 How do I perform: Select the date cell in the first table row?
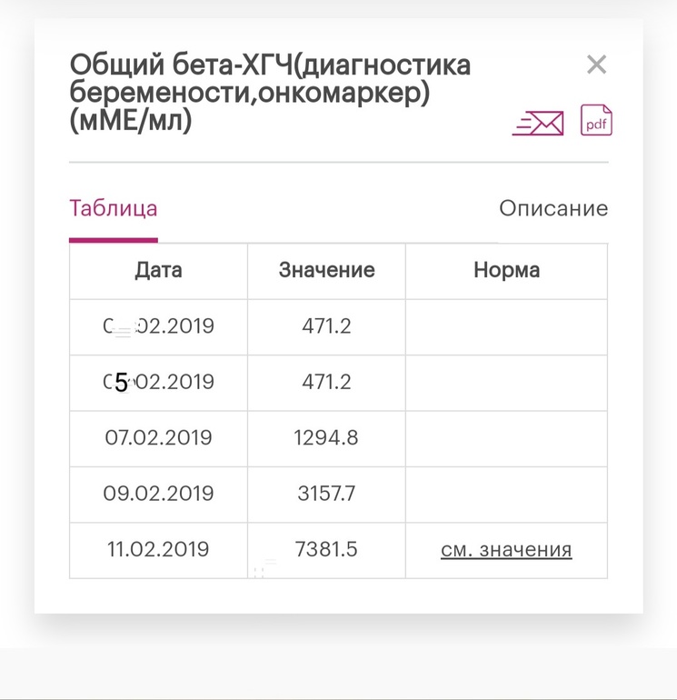pyautogui.click(x=158, y=326)
